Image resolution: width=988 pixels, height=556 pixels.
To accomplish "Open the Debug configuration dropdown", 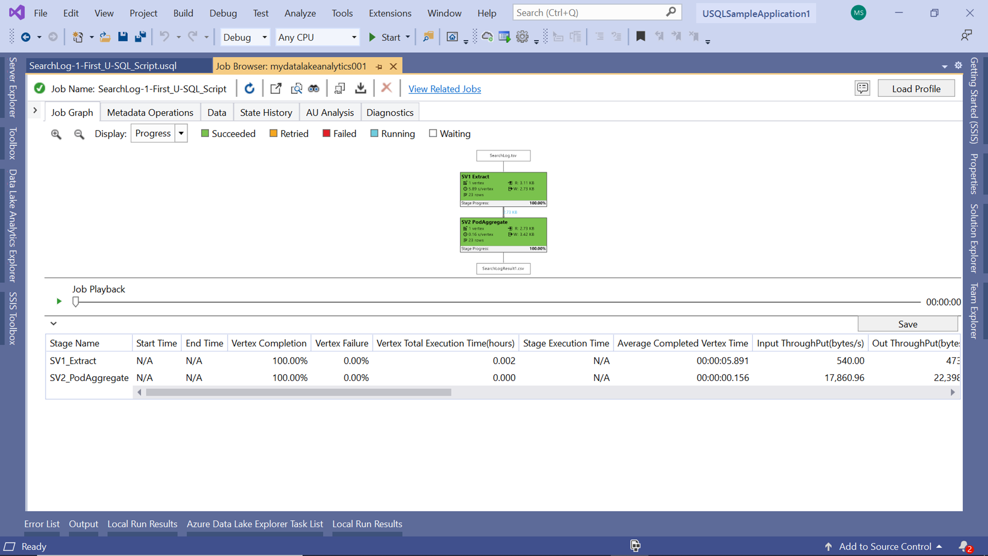I will (264, 37).
